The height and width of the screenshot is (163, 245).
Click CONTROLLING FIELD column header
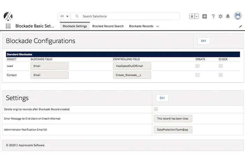click(126, 59)
